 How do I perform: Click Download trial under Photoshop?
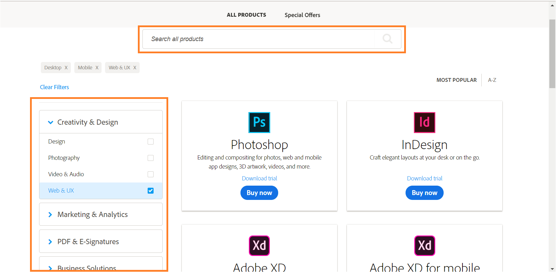[x=259, y=178]
